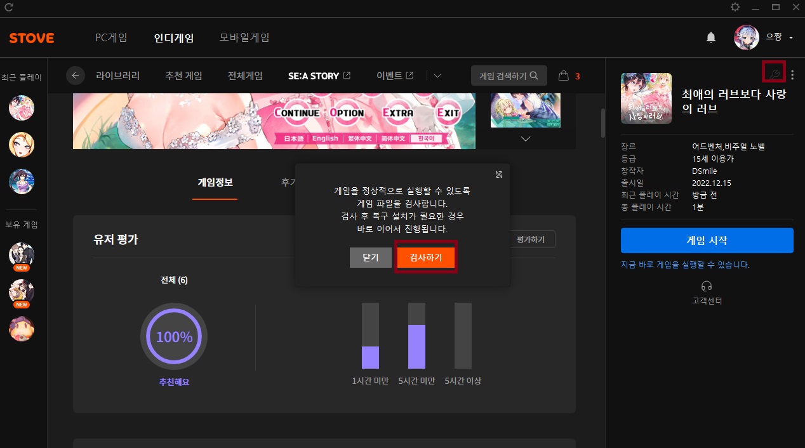Click the 평가하기 button
The height and width of the screenshot is (448, 805).
click(x=532, y=239)
